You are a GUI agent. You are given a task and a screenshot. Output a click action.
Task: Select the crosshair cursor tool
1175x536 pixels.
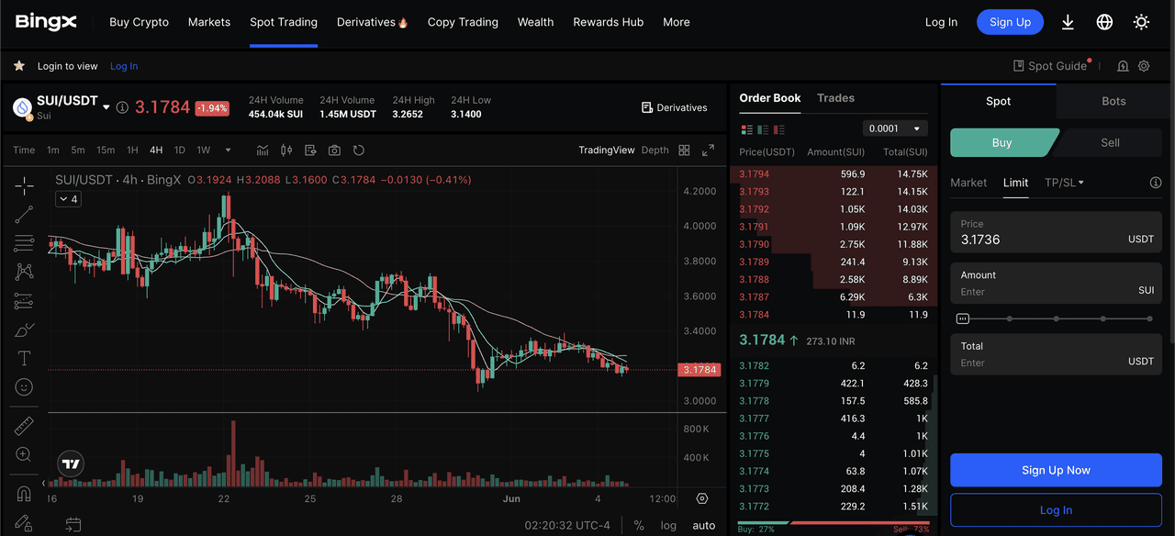[24, 185]
